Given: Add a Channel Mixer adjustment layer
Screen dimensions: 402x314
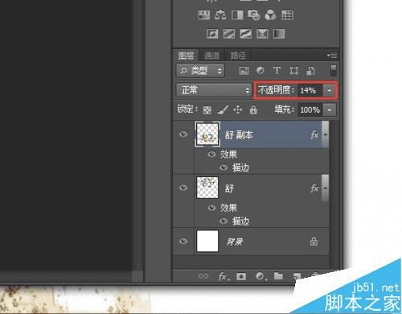Looking at the screenshot, I should click(x=270, y=14).
